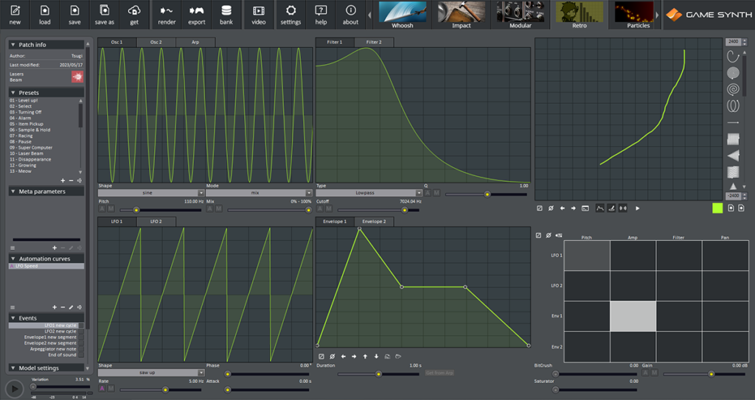The height and width of the screenshot is (400, 755).
Task: Select the LFO Speed automation curve
Action: click(x=46, y=266)
